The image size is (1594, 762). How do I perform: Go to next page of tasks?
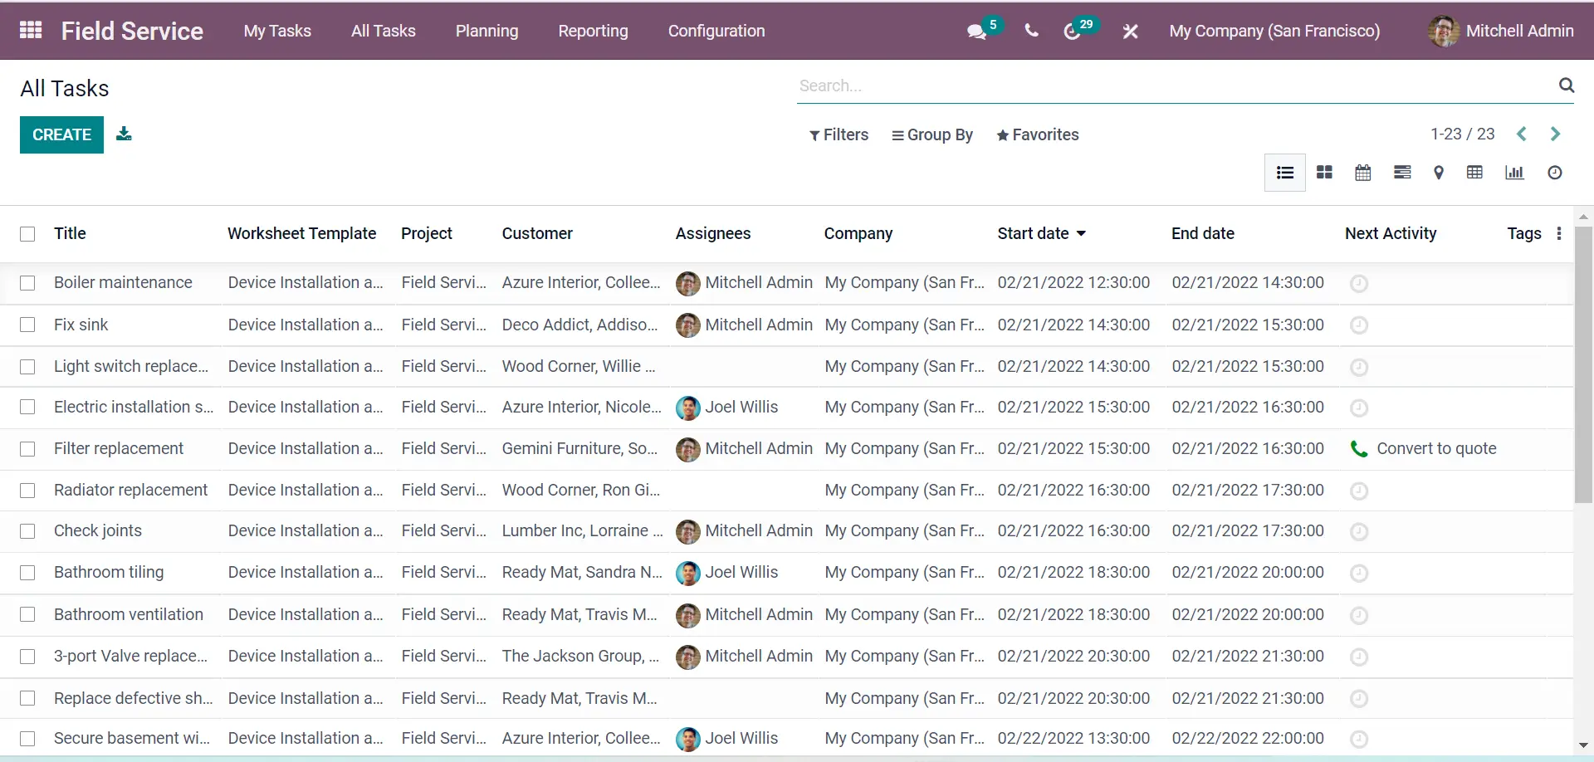pyautogui.click(x=1555, y=134)
